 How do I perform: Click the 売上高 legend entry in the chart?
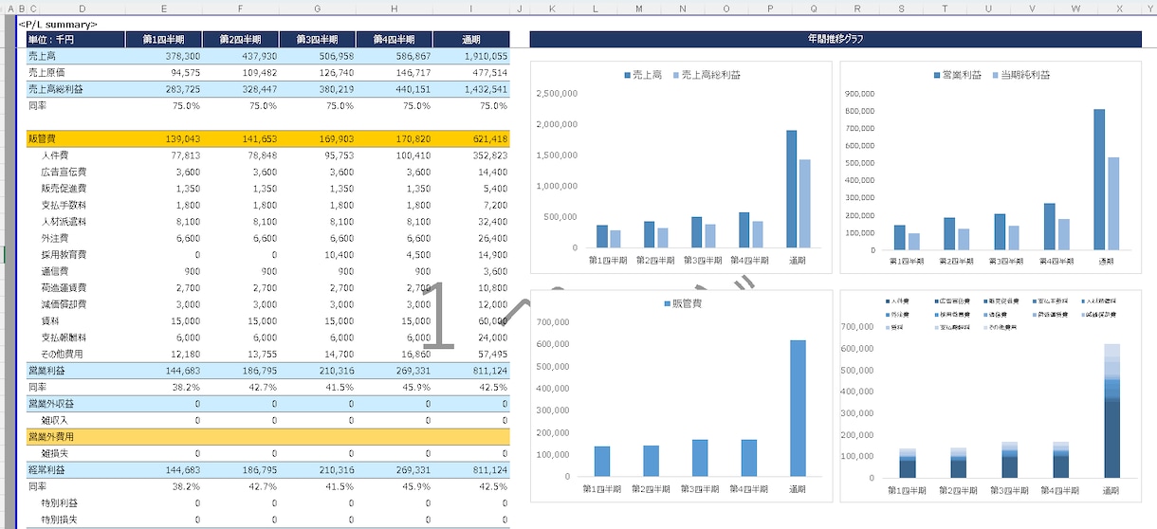(x=643, y=75)
